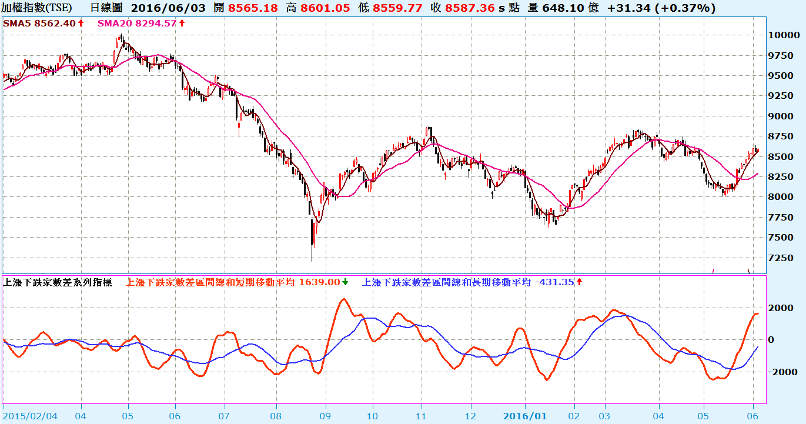The width and height of the screenshot is (806, 424).
Task: Select the SMA20 8294.57 legend label
Action: coord(136,23)
